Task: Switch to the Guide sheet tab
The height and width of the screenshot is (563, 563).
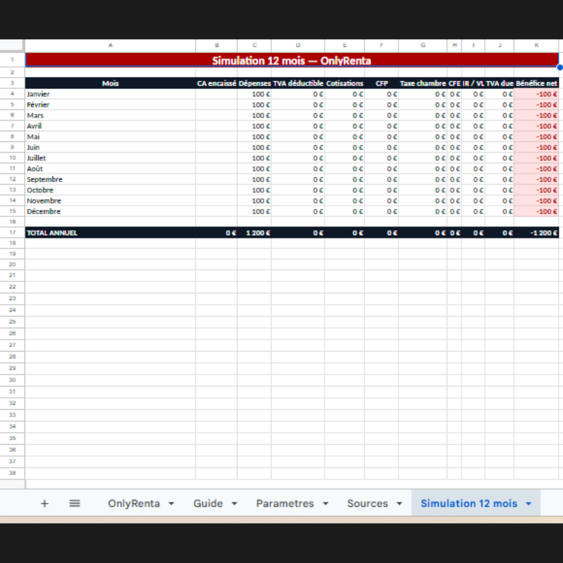Action: pos(208,504)
